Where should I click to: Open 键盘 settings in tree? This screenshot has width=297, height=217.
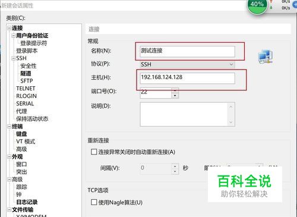(x=21, y=134)
